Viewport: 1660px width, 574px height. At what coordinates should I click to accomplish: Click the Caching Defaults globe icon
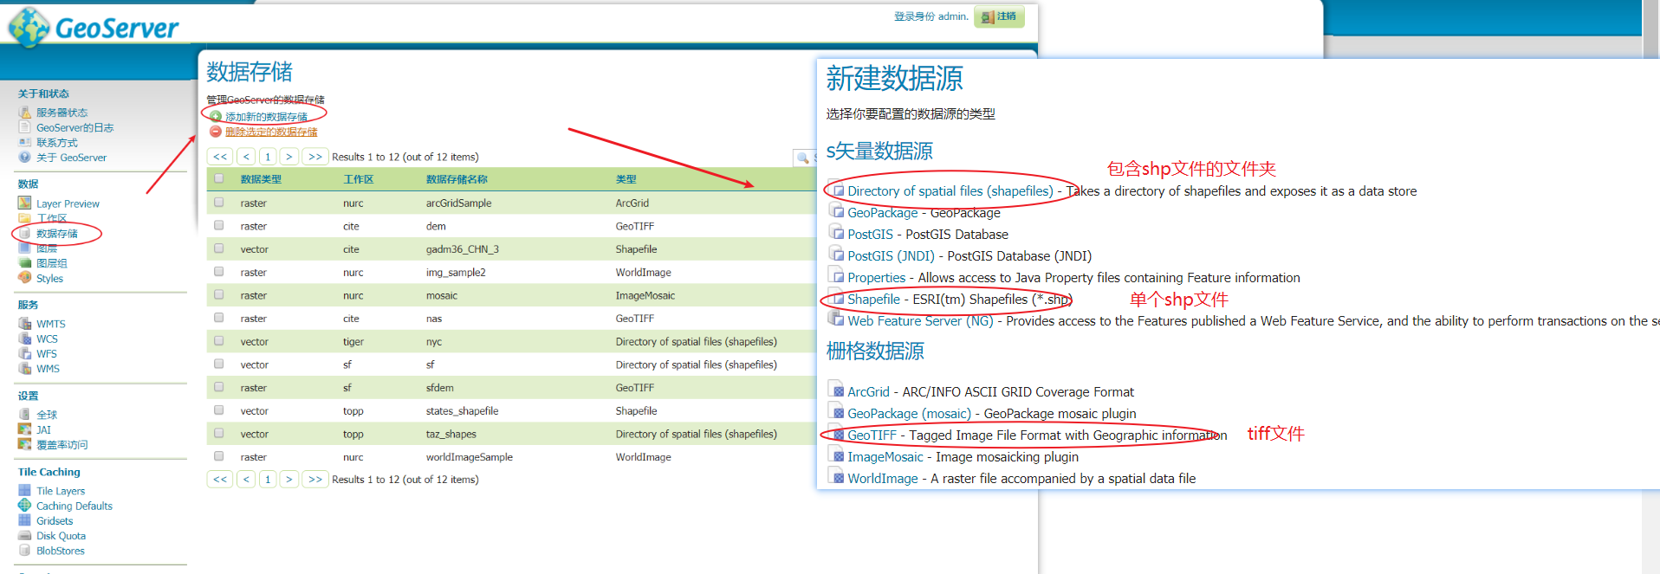24,506
